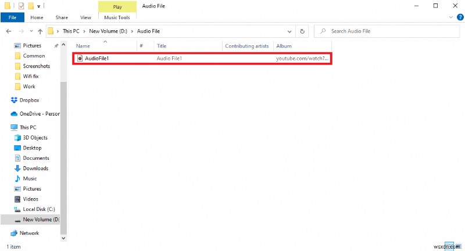Open Desktop in navigation pane

[32, 148]
